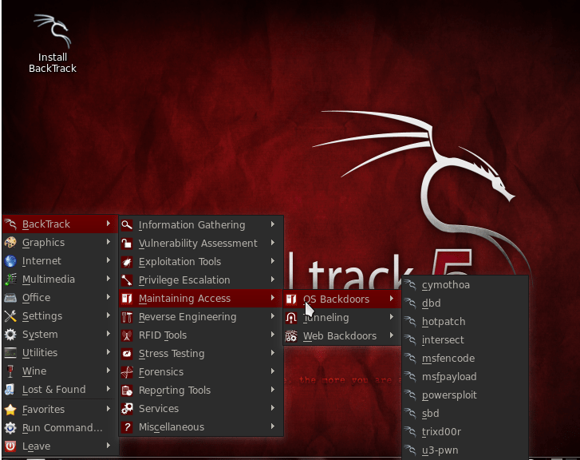Click the Reporting Tools icon
This screenshot has width=580, height=460.
127,391
